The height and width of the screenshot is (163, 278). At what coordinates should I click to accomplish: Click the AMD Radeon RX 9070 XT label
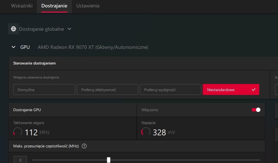click(93, 47)
